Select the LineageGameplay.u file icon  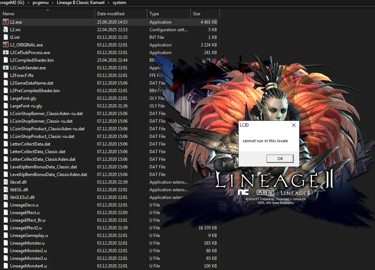(6, 235)
